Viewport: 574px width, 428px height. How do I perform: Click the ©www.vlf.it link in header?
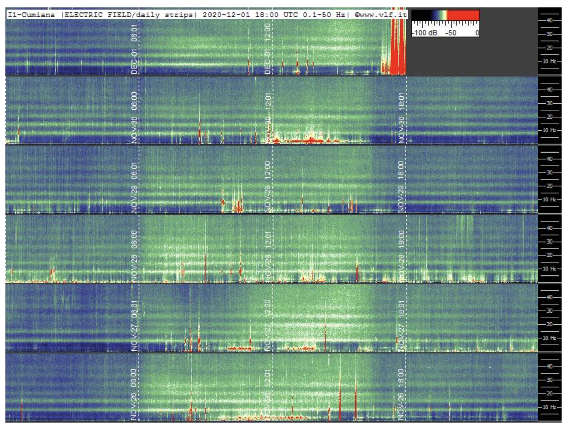(x=381, y=14)
